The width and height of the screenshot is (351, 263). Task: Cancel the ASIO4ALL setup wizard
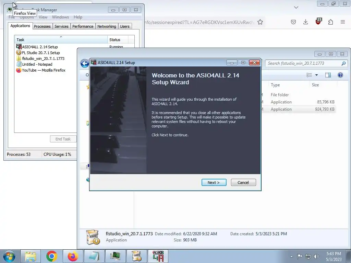[243, 183]
